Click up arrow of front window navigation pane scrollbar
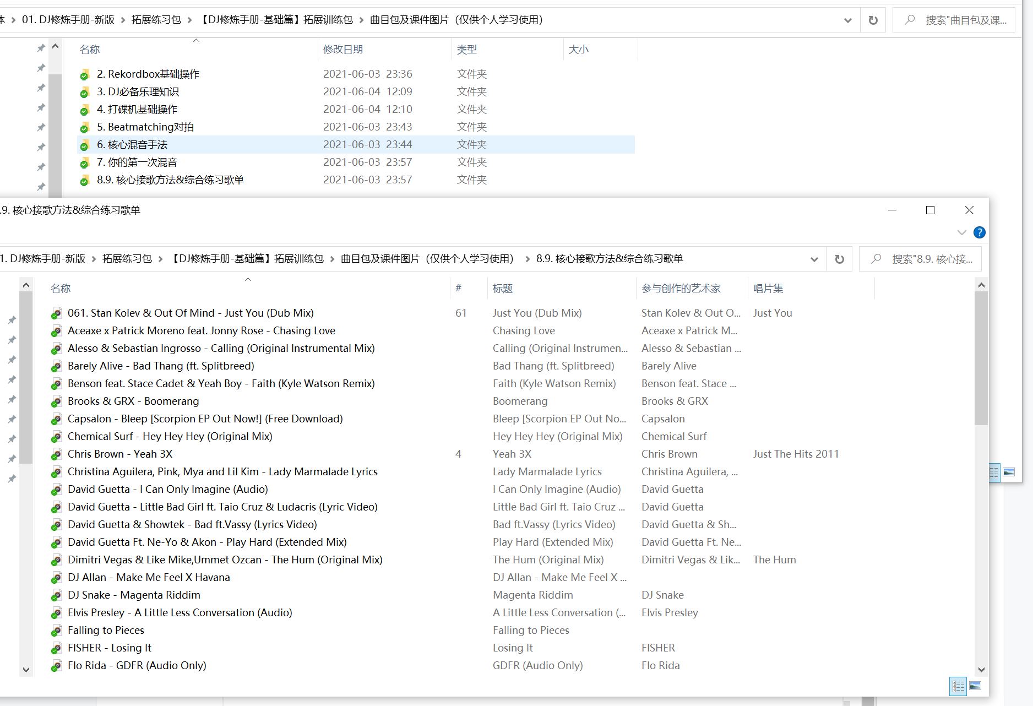The width and height of the screenshot is (1033, 706). tap(26, 285)
